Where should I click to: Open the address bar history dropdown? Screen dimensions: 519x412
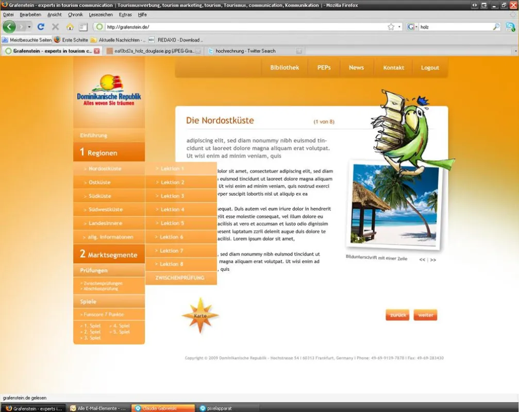pos(399,27)
